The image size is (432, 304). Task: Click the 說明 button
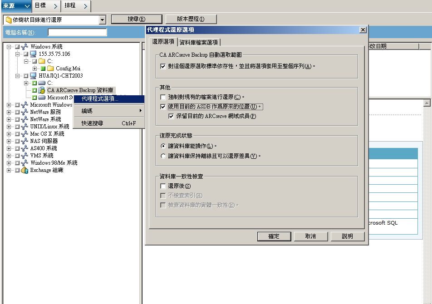tap(348, 236)
